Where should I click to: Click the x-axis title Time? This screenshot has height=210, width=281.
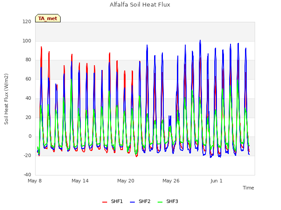pos(248,188)
